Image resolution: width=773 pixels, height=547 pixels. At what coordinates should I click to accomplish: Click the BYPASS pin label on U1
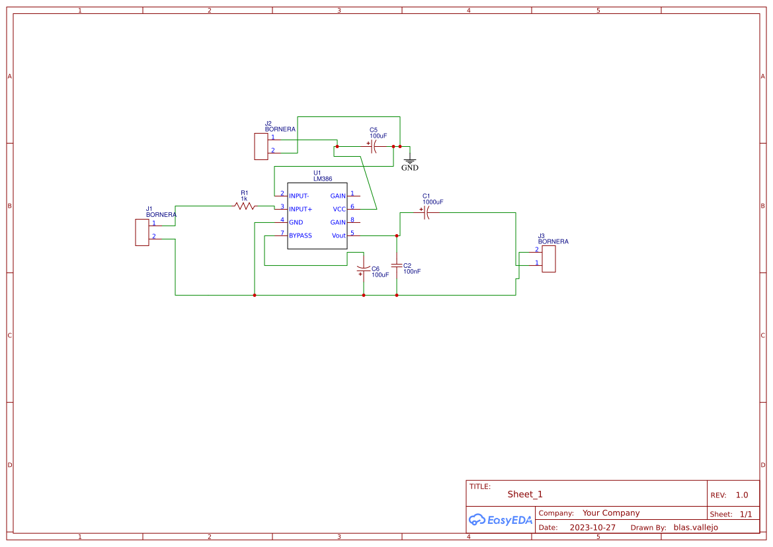300,235
